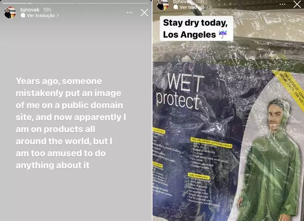Open the right story's Ver tradução link
The width and height of the screenshot is (304, 221).
(x=193, y=7)
